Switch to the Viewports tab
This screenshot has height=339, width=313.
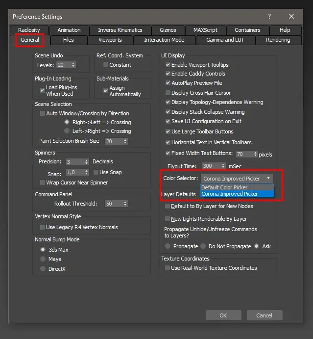110,40
